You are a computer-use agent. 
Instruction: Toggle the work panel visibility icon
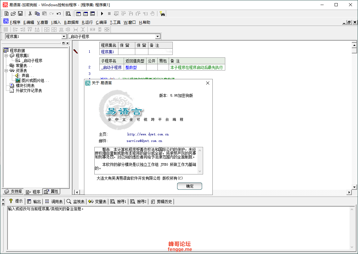(78, 14)
